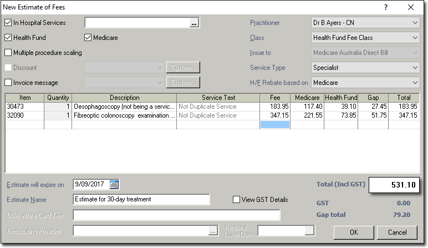The image size is (428, 248).
Task: Toggle the Health Fund checkbox
Action: pyautogui.click(x=8, y=38)
